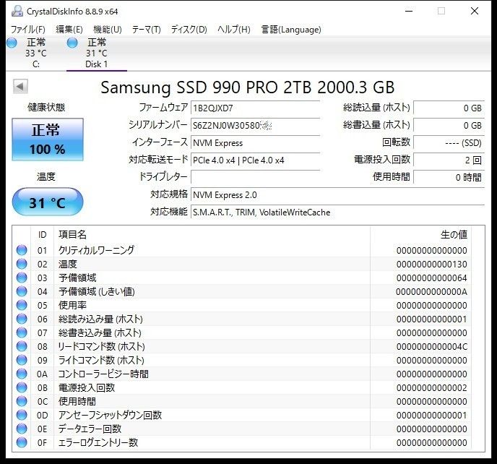Click status orb for クリティカルワーニング row
Screen dimensions: 497x464
pyautogui.click(x=22, y=250)
